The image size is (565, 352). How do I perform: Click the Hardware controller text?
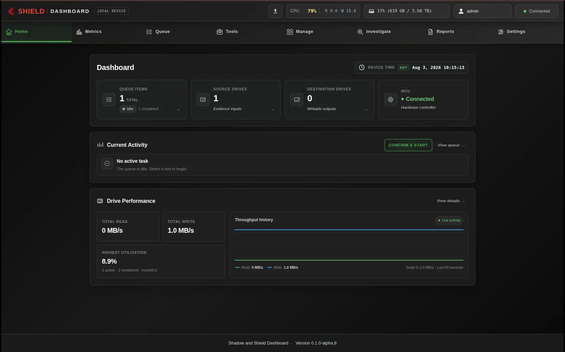(418, 108)
